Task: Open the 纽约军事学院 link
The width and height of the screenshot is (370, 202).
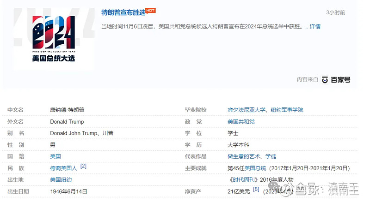Action: tap(287, 110)
